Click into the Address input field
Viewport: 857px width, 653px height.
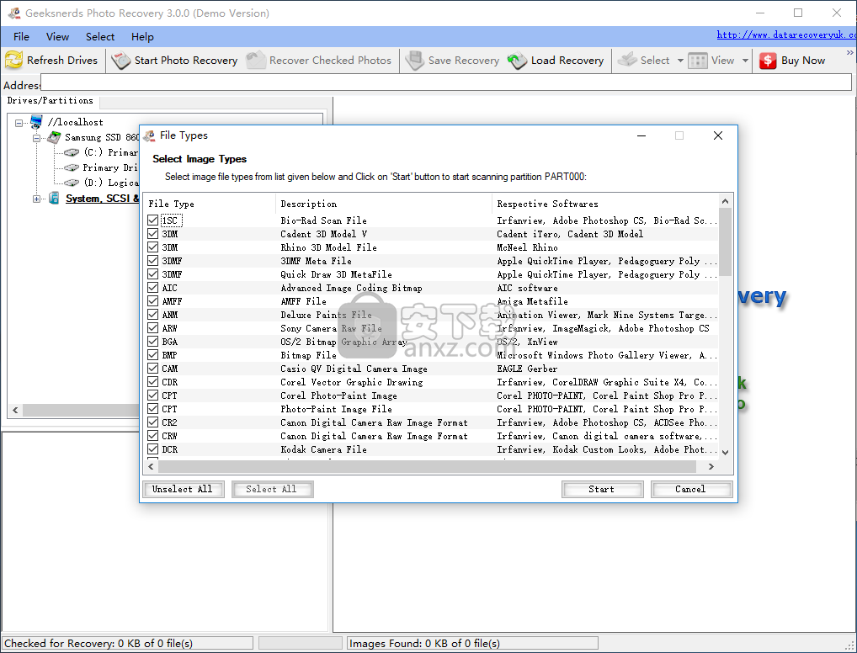coord(446,82)
